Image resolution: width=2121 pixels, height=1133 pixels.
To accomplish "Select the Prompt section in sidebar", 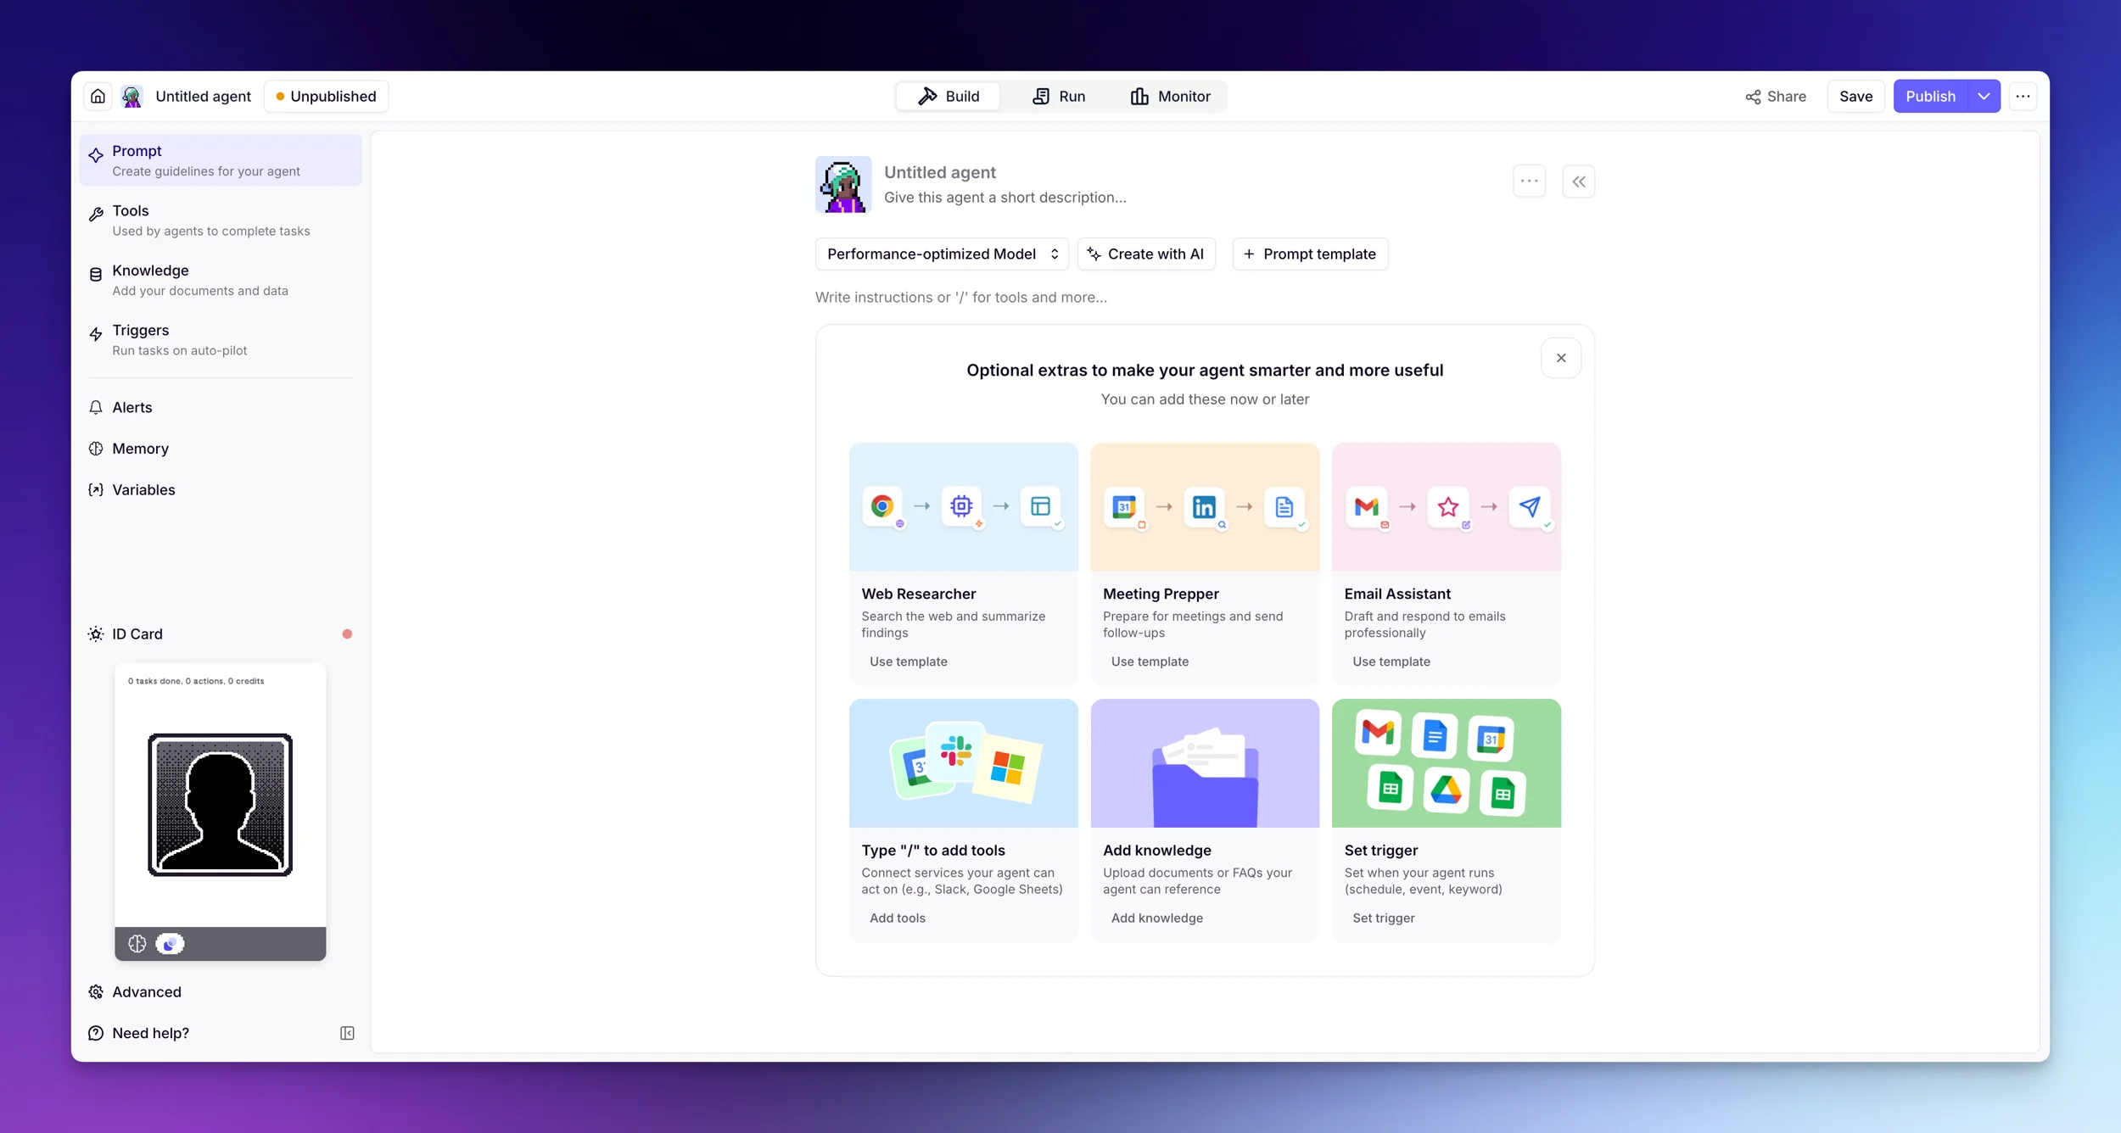I will pos(220,160).
